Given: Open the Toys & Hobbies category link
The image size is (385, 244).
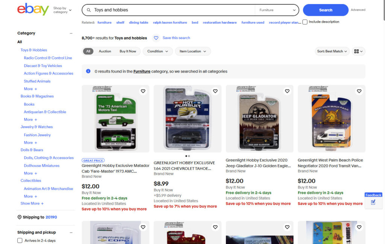Looking at the screenshot, I should 33,50.
